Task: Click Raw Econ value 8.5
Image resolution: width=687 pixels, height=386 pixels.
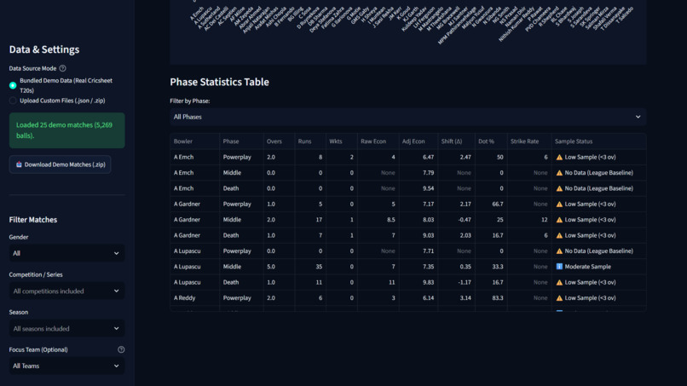Action: (391, 220)
